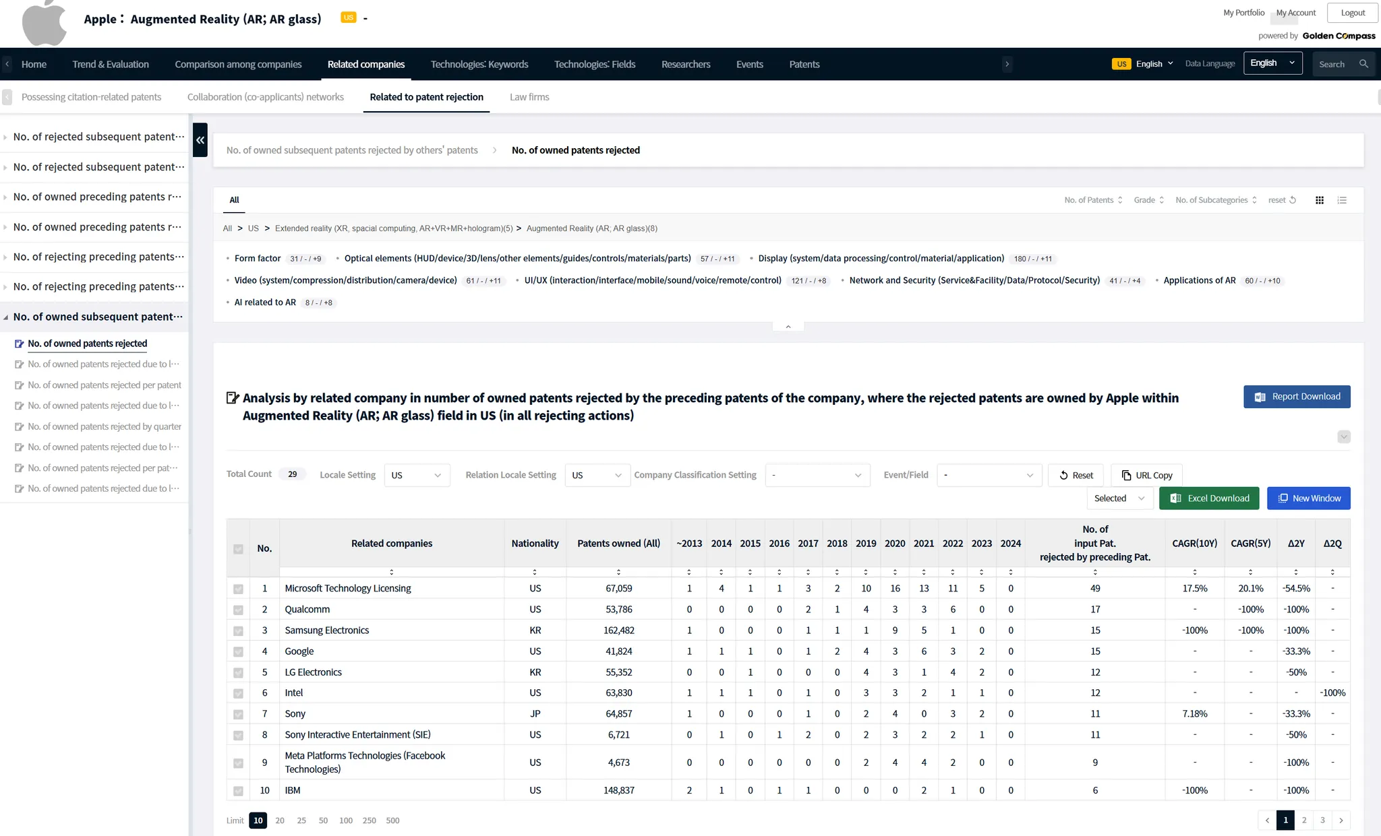Click the grid view icon
1381x836 pixels.
(x=1320, y=200)
